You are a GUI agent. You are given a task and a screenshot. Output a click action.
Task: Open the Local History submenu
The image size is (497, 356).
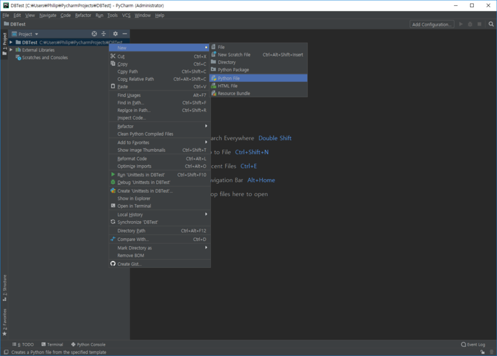pos(159,215)
